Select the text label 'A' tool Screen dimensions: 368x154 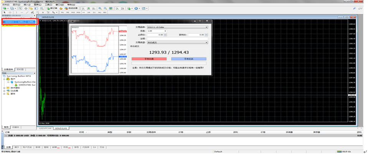point(43,12)
